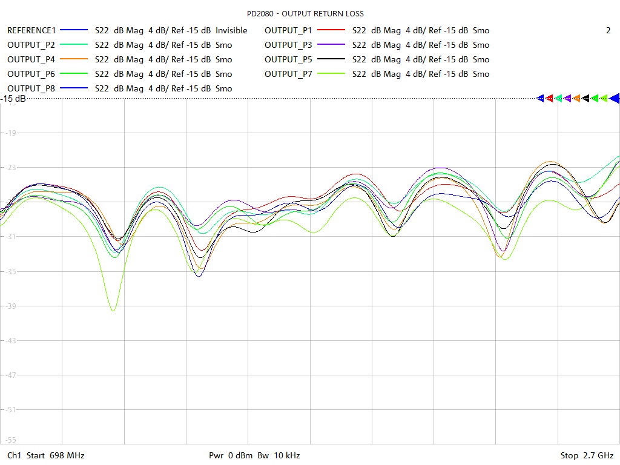Click the diagram number '2' at top right
Image resolution: width=620 pixels, height=465 pixels.
pos(608,30)
